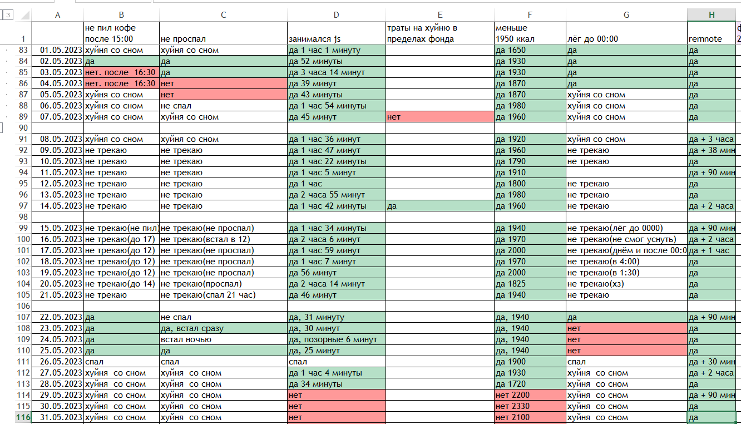The width and height of the screenshot is (741, 424).
Task: Click calorie cell 'да 1825'
Action: pyautogui.click(x=530, y=284)
